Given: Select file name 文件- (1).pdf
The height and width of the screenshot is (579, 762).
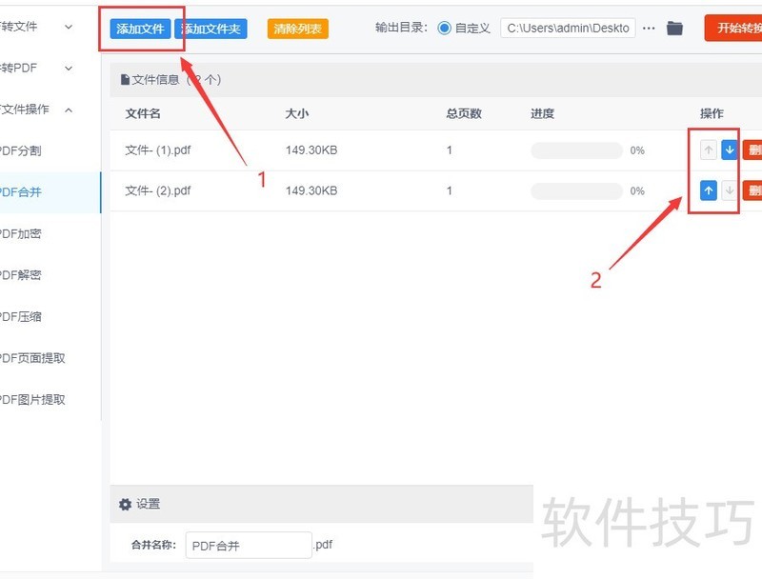Looking at the screenshot, I should coord(158,150).
